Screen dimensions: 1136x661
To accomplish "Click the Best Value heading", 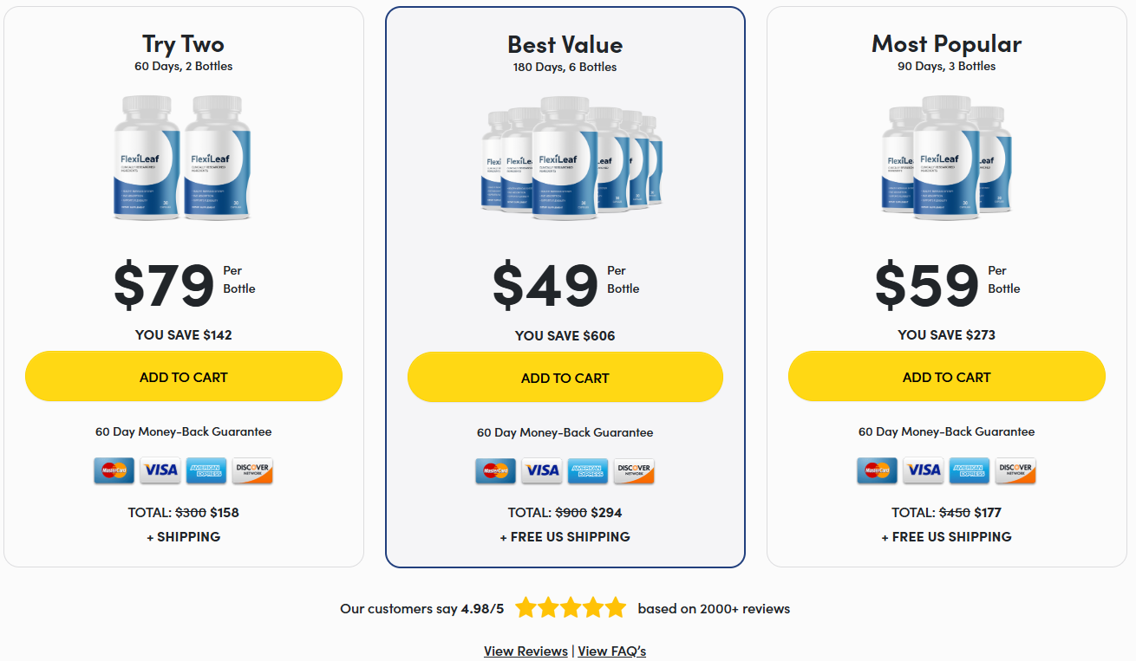I will [x=565, y=44].
